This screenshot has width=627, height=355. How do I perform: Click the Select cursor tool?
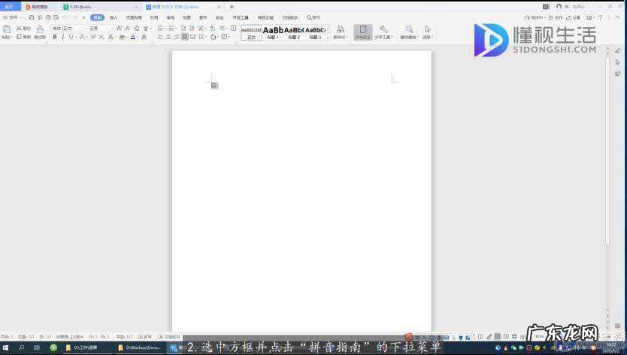(427, 32)
